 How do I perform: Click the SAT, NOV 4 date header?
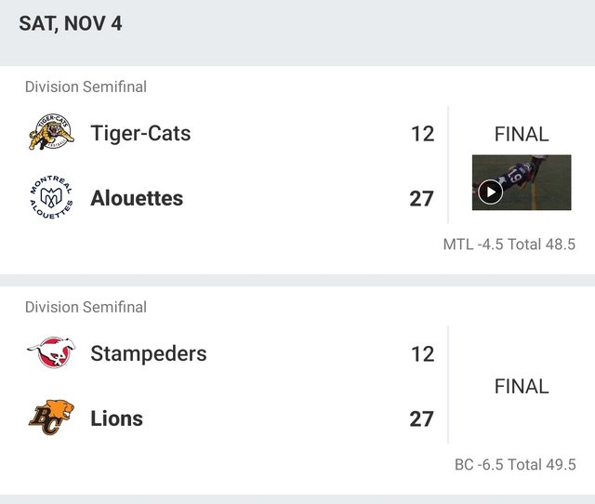click(71, 23)
